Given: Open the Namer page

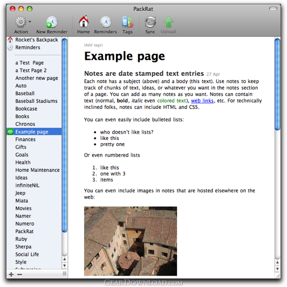Looking at the screenshot, I should coord(23,216).
